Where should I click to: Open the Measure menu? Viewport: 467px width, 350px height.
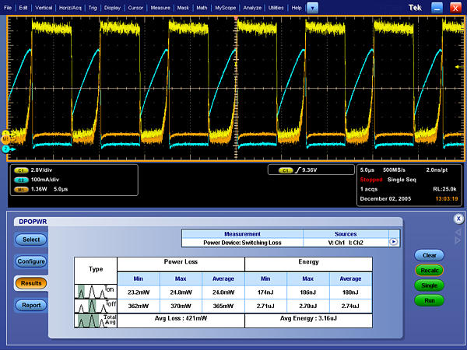pos(160,7)
